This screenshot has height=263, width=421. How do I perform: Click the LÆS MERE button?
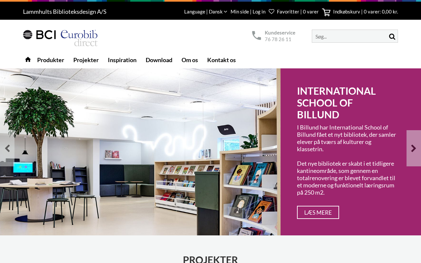point(318,212)
